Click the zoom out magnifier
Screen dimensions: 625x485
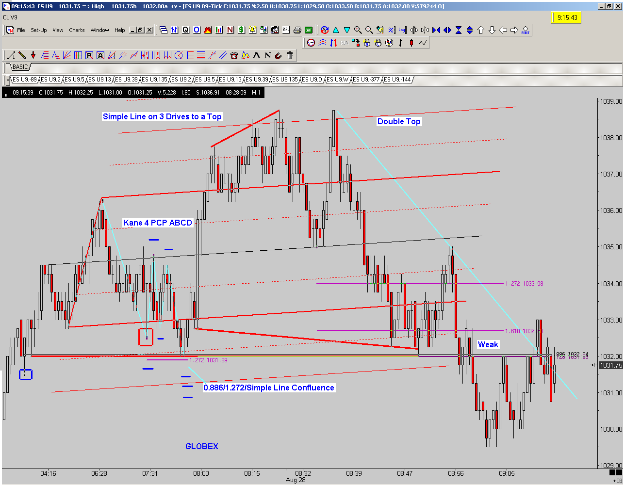point(369,30)
